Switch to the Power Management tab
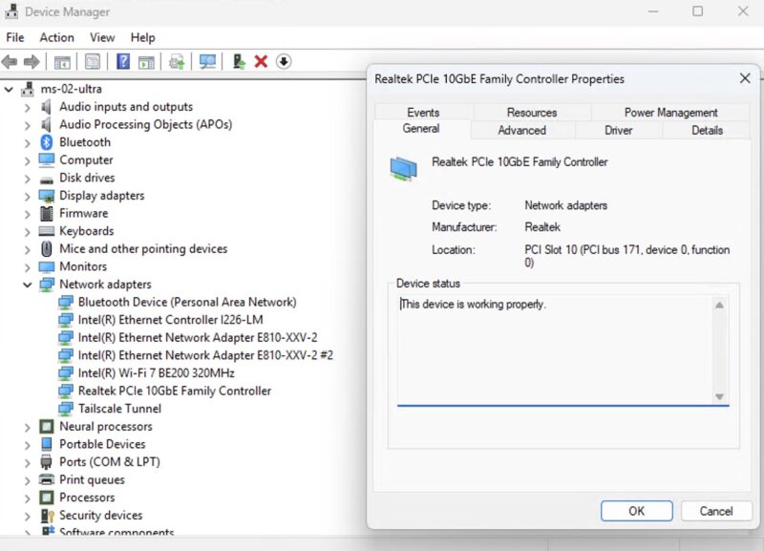This screenshot has width=764, height=551. pos(670,112)
